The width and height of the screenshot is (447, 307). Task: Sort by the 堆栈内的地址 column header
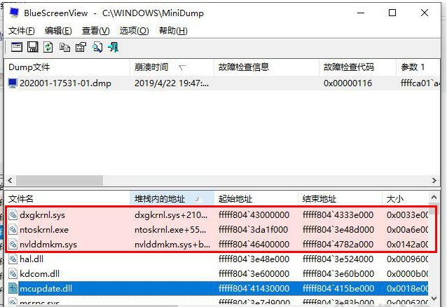172,198
